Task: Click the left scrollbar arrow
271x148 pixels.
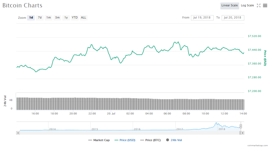Action: (18, 133)
